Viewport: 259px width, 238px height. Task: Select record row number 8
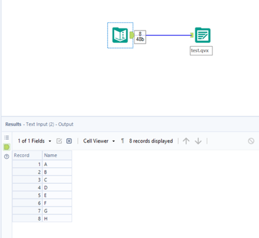coord(27,218)
